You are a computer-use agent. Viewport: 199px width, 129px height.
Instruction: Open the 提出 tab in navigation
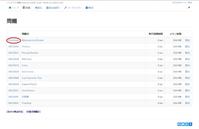click(x=38, y=8)
